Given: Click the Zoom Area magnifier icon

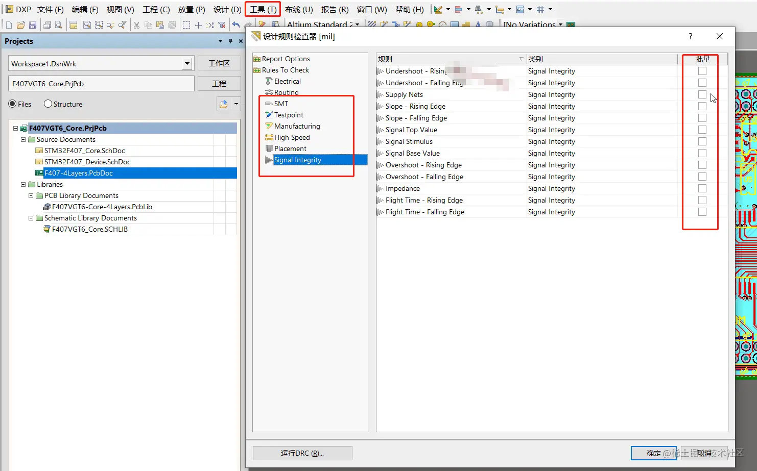Looking at the screenshot, I should pyautogui.click(x=87, y=24).
